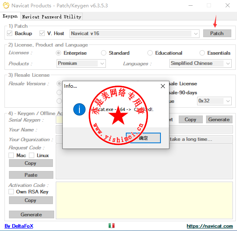Confirm the Info dialog with 确定
Screen dimensions: 237x231
pyautogui.click(x=143, y=138)
